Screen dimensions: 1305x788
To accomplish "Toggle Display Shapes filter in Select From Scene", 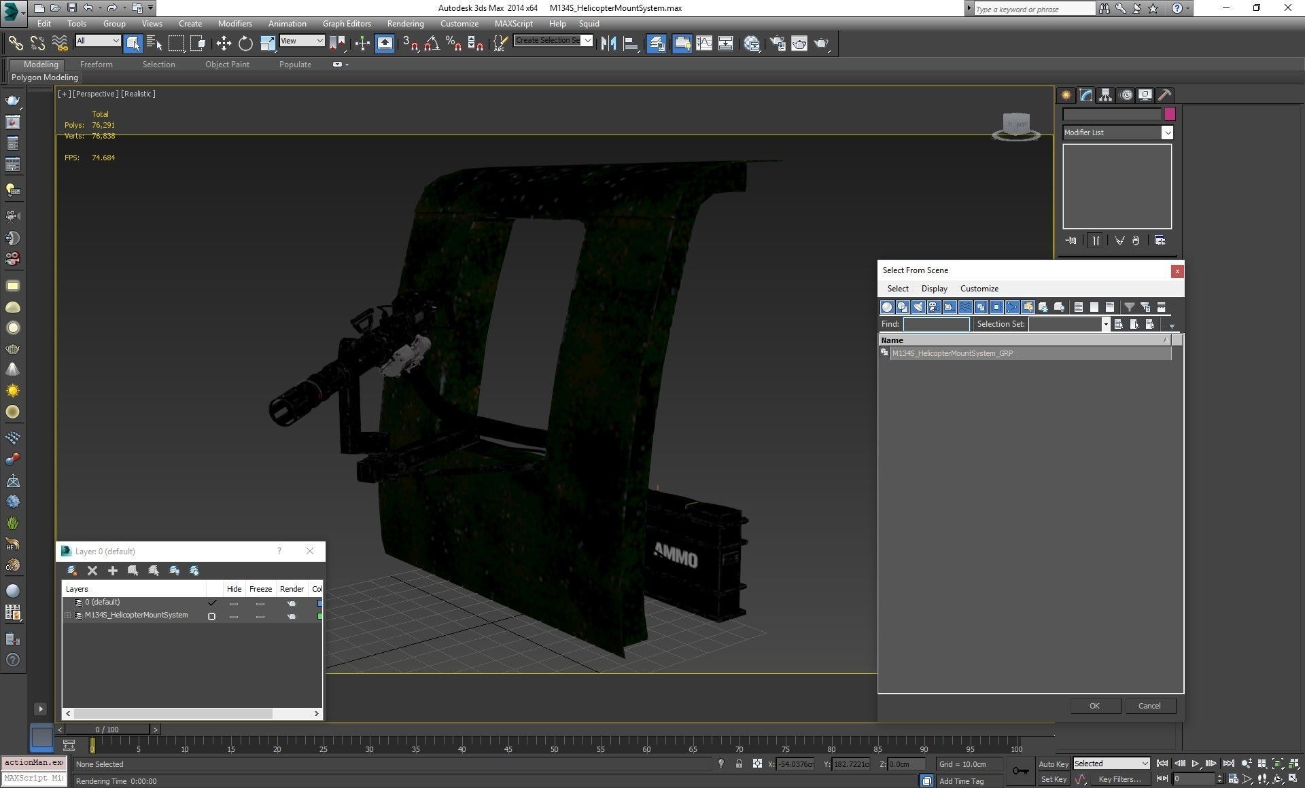I will (x=903, y=307).
